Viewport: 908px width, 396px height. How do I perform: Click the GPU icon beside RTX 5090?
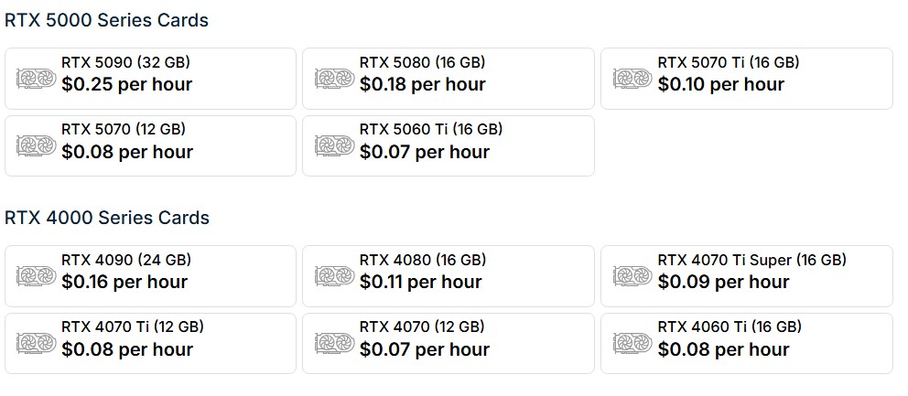[37, 79]
